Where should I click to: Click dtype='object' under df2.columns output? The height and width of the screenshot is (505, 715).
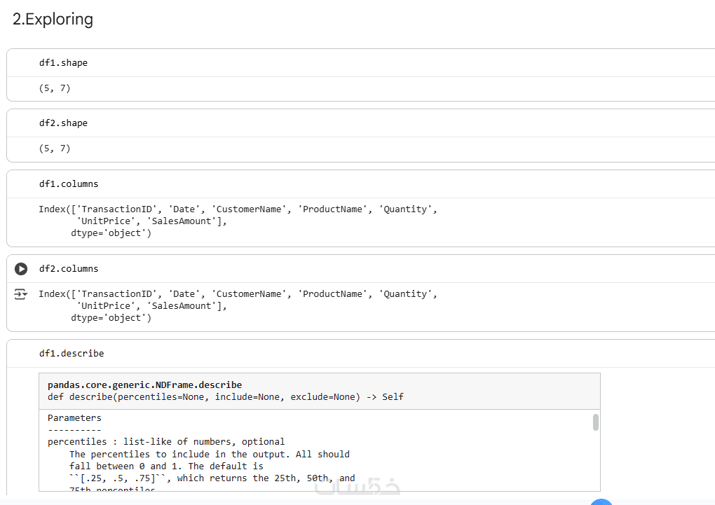coord(111,318)
